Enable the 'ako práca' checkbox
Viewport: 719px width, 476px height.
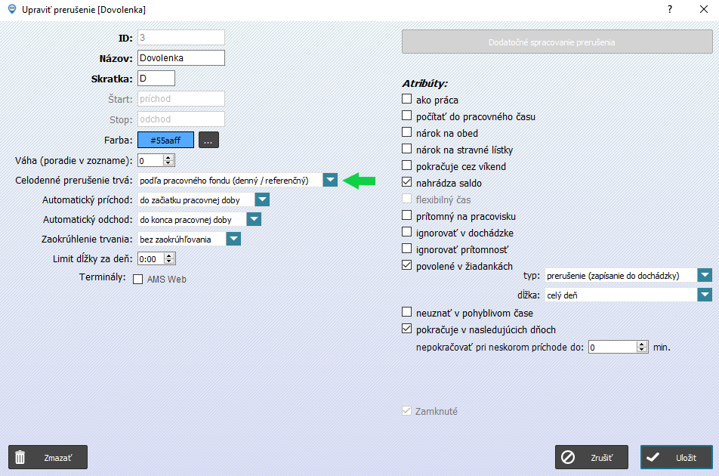(407, 99)
